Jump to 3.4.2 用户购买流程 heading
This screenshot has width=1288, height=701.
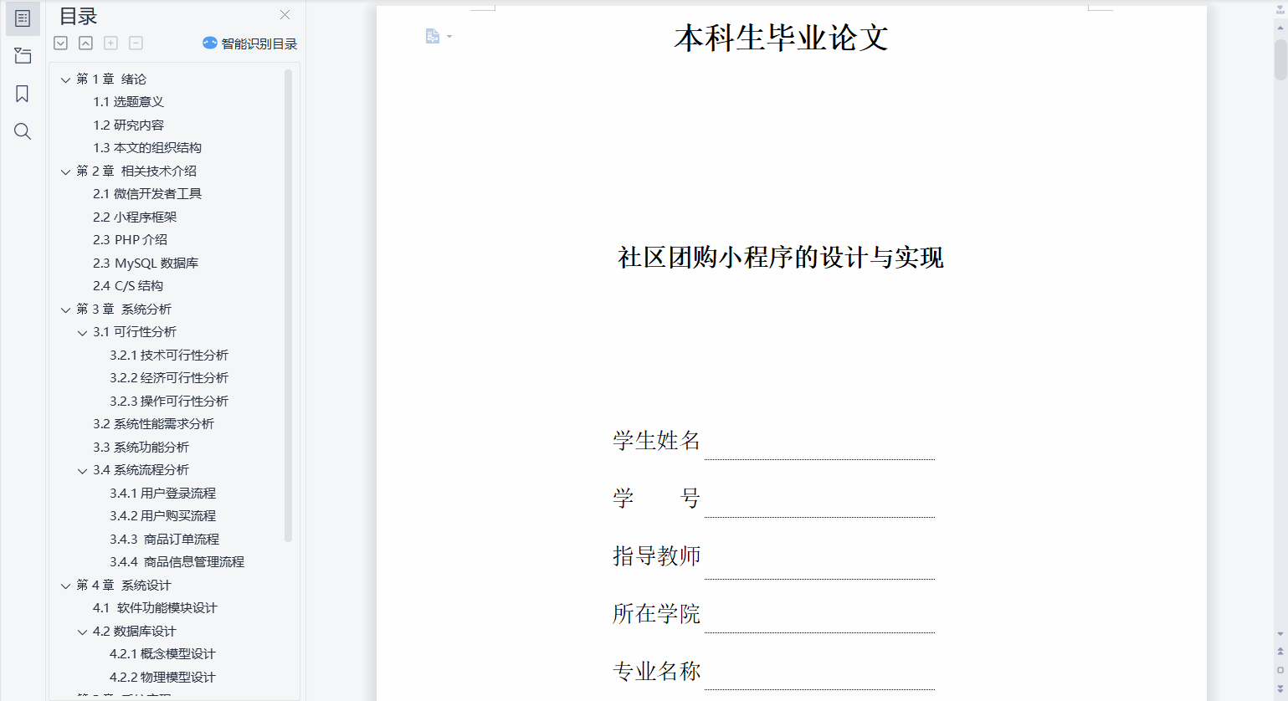162,516
